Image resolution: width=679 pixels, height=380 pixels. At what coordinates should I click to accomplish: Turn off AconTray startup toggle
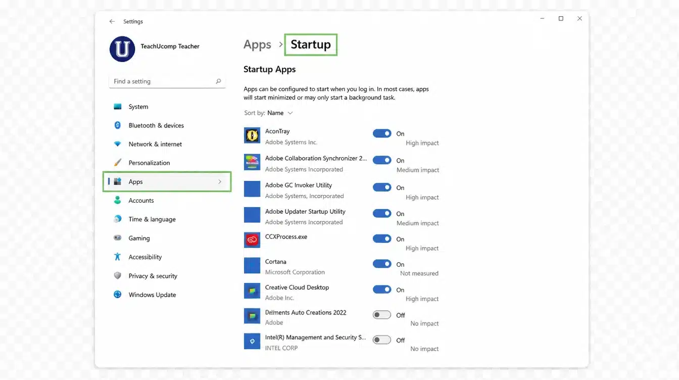382,133
